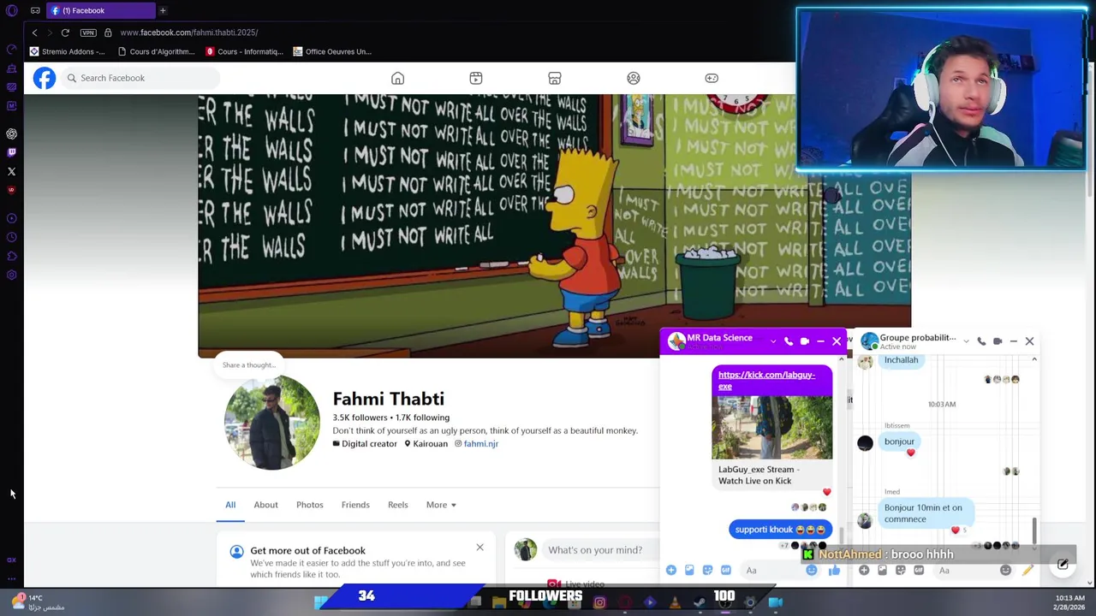The image size is (1096, 616).
Task: Switch to the All profile tab
Action: (230, 505)
